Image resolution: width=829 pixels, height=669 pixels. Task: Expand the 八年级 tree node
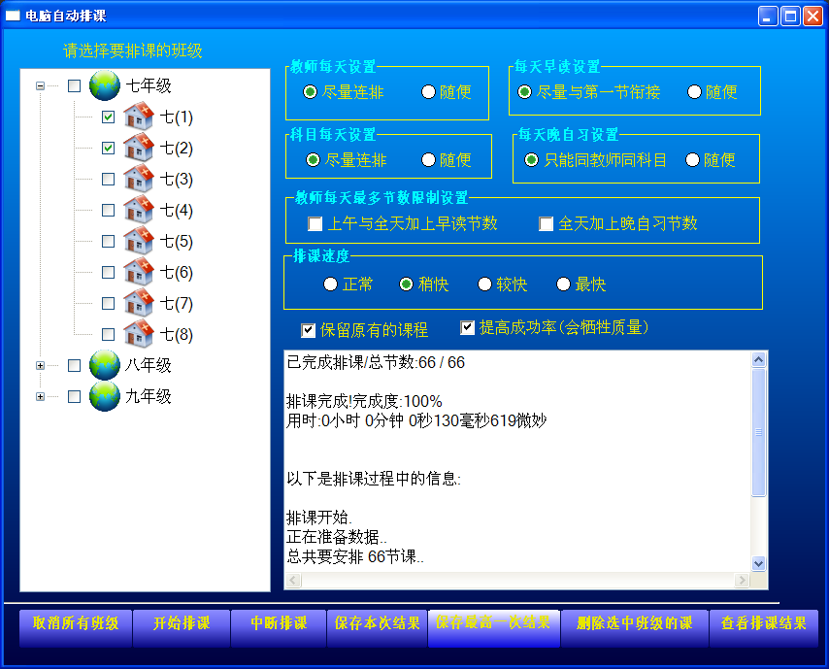point(40,365)
